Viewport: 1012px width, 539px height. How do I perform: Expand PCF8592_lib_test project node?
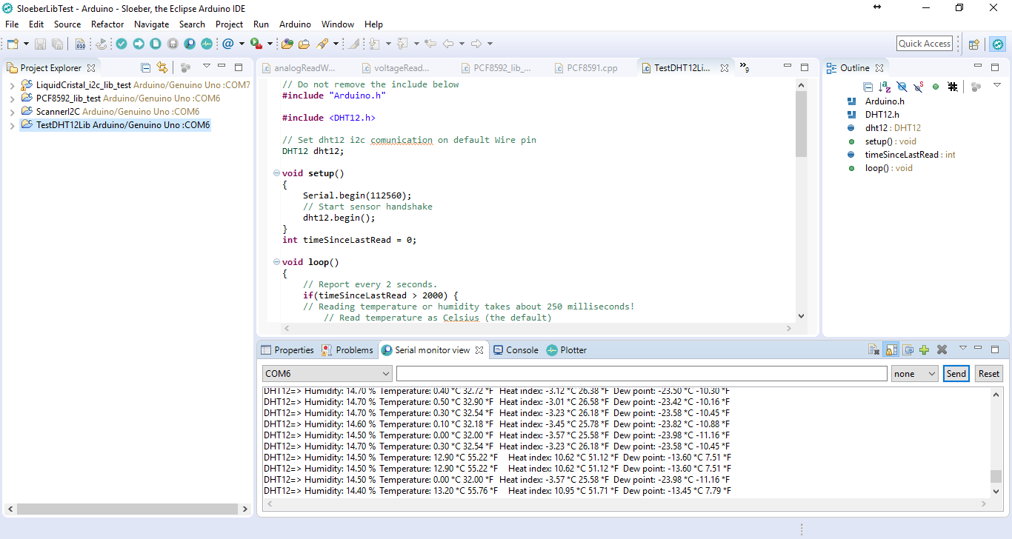(12, 98)
